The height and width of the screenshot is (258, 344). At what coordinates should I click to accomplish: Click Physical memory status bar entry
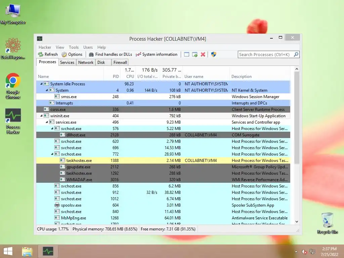tap(105, 229)
